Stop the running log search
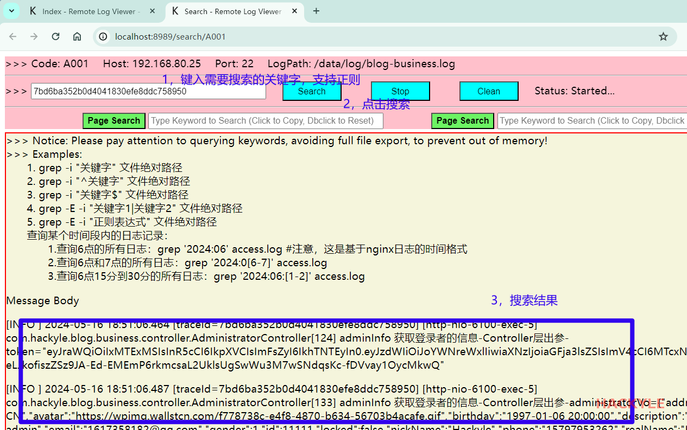The image size is (687, 430). coord(400,91)
